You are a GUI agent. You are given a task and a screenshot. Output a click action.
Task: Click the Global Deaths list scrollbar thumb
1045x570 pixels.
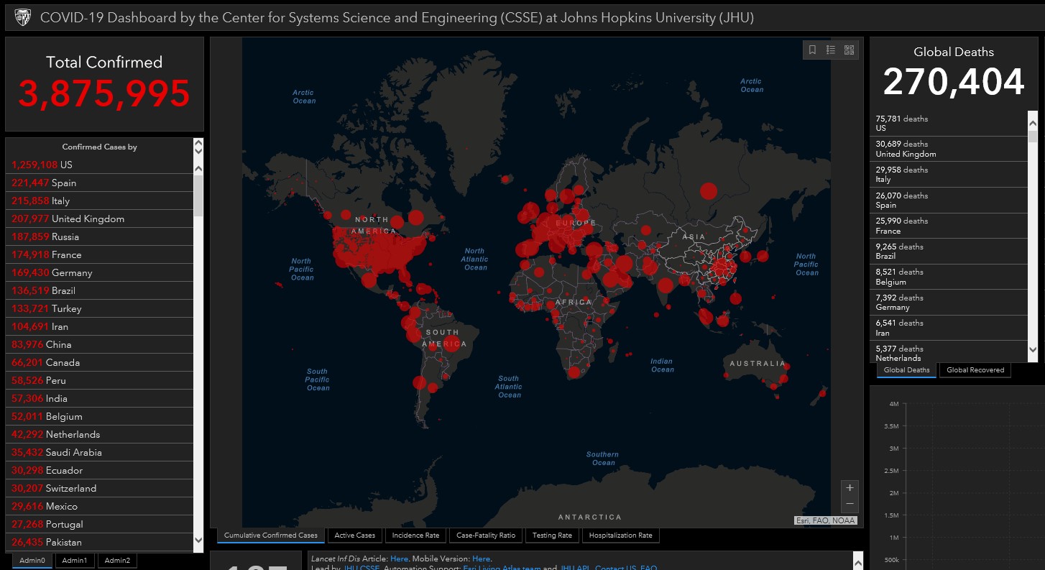[1033, 136]
